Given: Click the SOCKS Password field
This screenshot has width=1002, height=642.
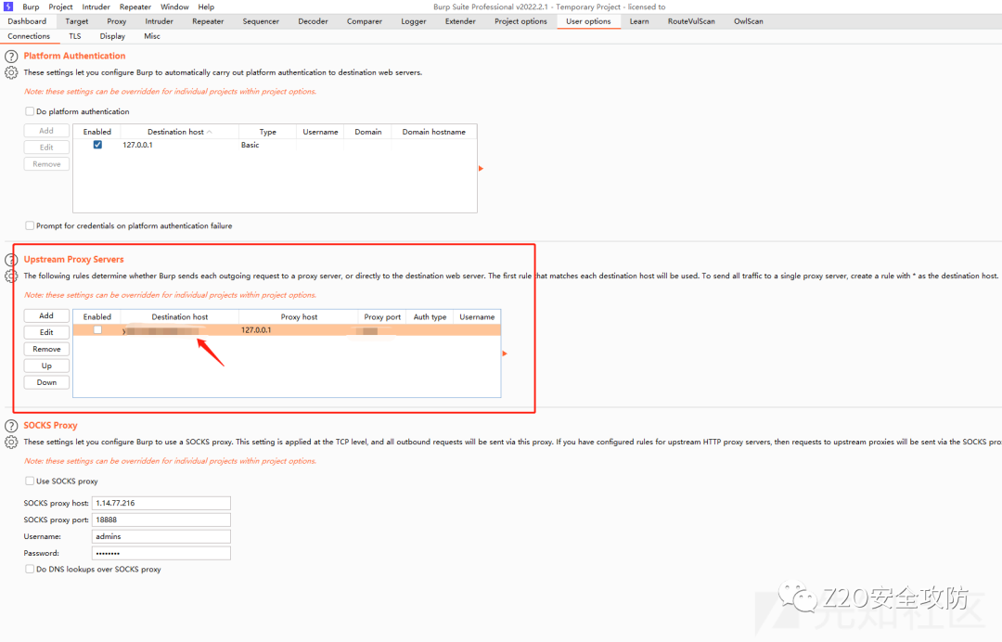Looking at the screenshot, I should pyautogui.click(x=161, y=553).
